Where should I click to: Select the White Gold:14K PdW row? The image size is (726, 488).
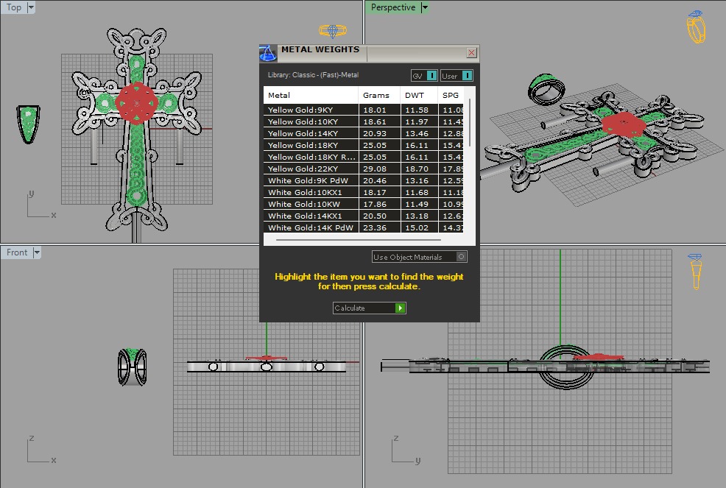pos(364,227)
